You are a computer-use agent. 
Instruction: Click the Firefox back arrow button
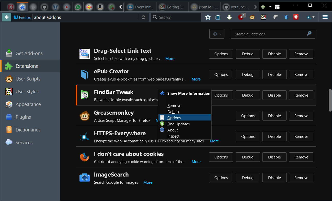[6, 17]
